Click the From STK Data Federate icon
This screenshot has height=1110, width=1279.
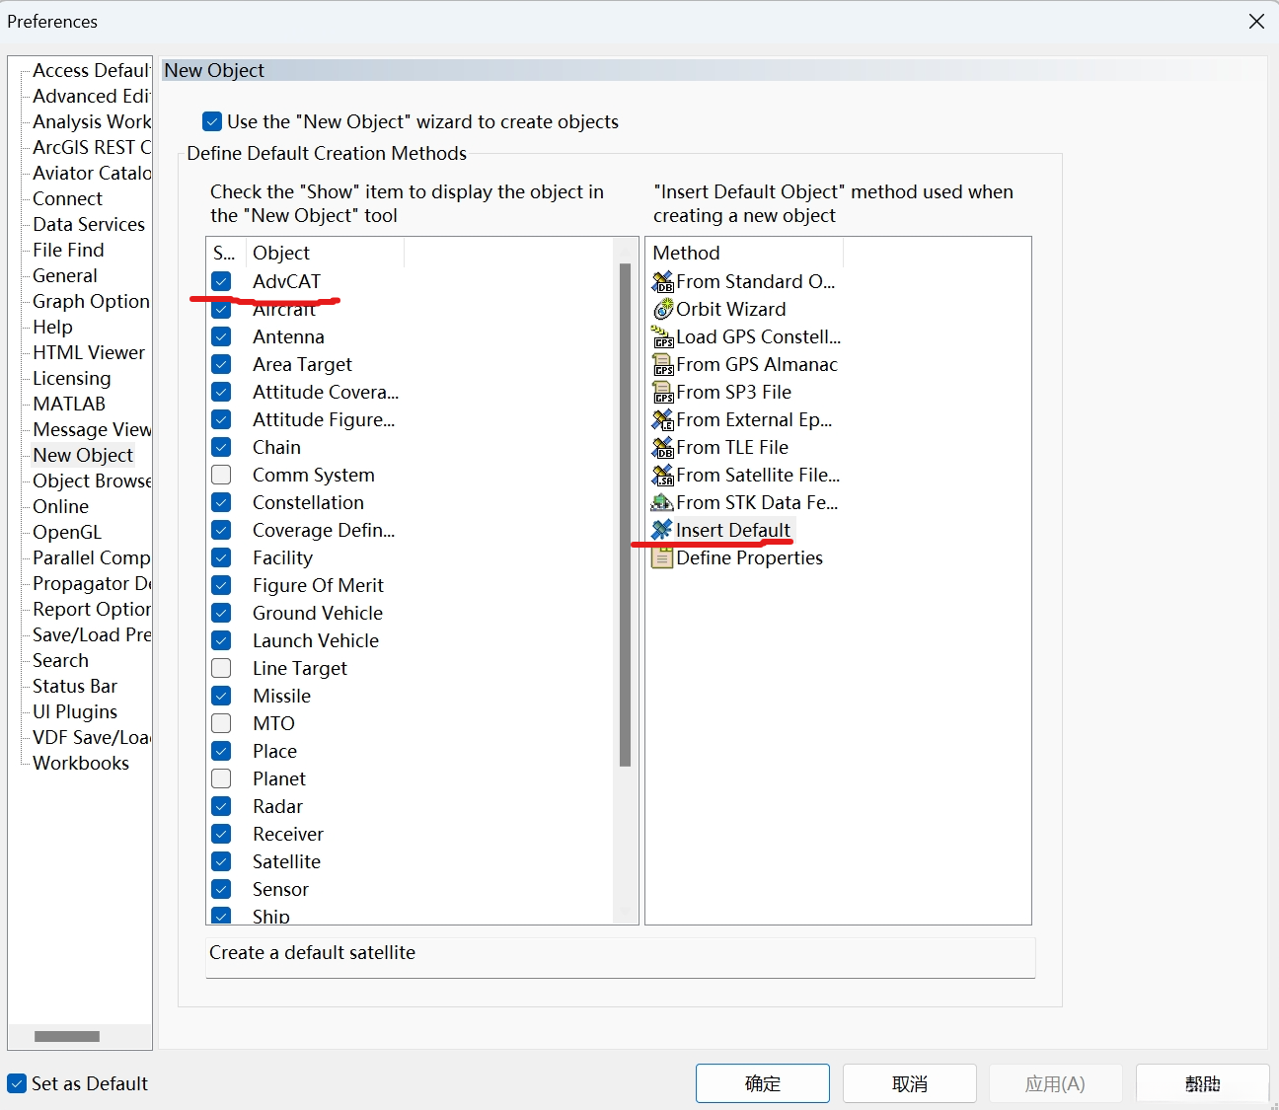662,503
